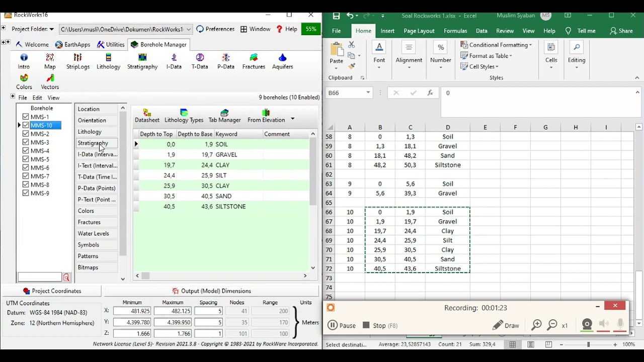The width and height of the screenshot is (644, 362).
Task: Open the Alignment group in Excel
Action: click(409, 55)
